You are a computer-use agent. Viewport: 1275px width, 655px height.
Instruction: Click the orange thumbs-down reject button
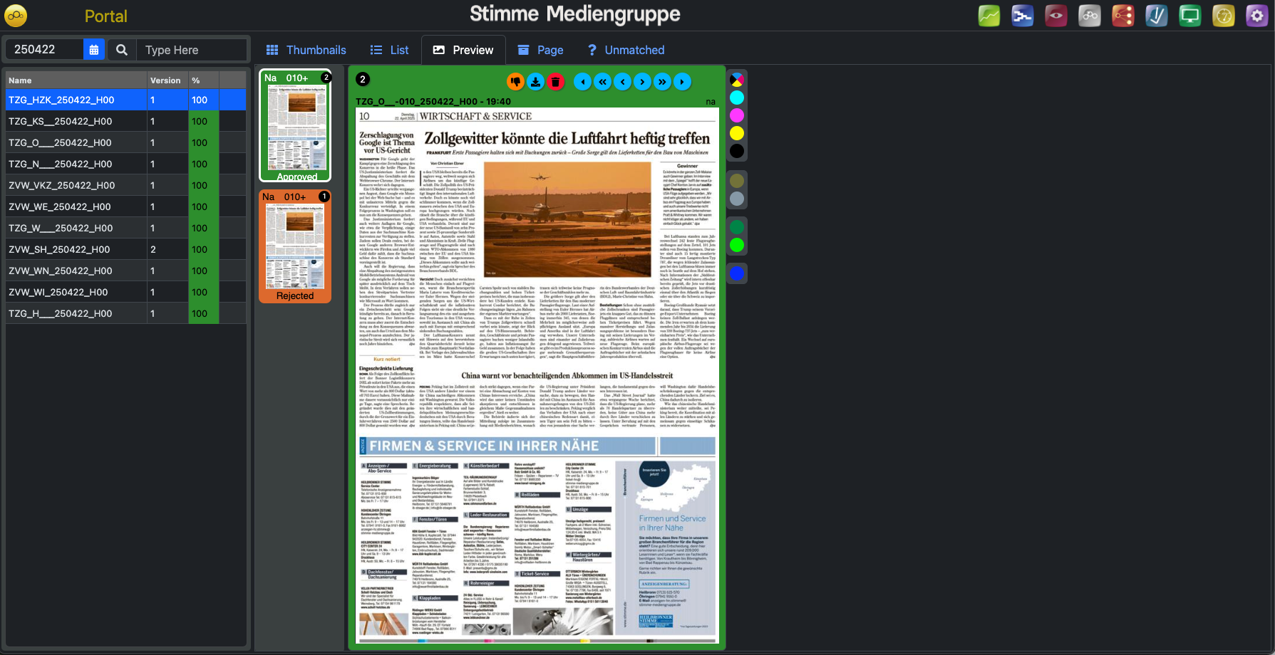(515, 82)
